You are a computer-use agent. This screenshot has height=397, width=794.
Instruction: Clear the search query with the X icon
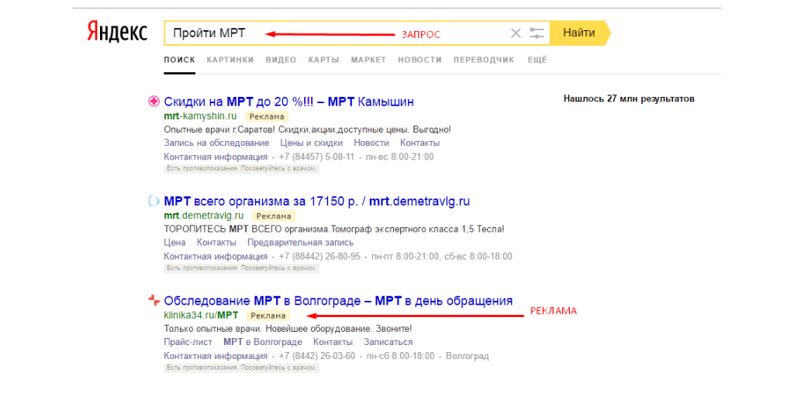(516, 33)
